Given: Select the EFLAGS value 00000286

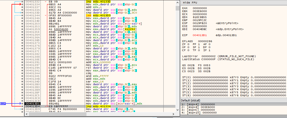Looking at the screenshot, I should click(205, 41).
